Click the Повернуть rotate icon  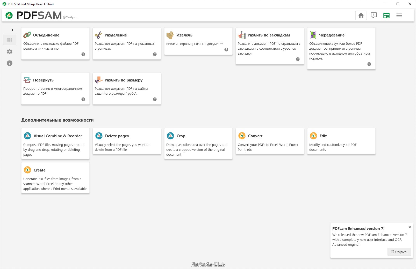[x=27, y=80]
